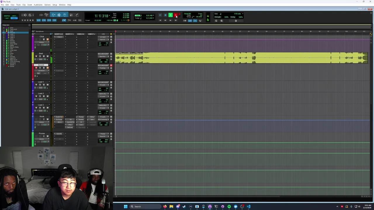Open the Nudge value dropdown

(x=153, y=18)
